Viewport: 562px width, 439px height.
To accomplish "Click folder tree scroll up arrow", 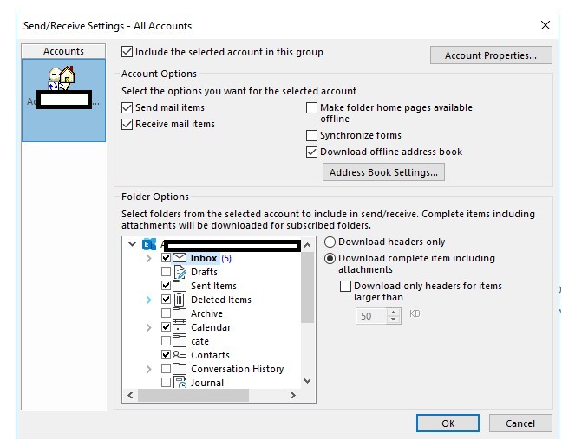I will click(308, 245).
